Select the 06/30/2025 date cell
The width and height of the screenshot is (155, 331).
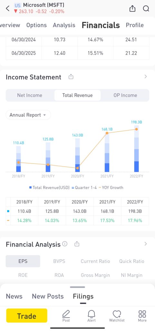(24, 53)
